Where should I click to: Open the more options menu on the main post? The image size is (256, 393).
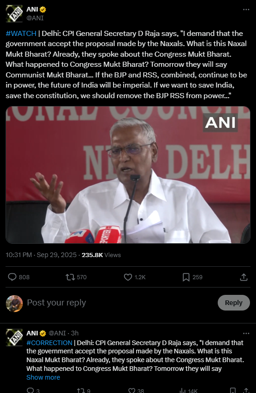(x=246, y=10)
